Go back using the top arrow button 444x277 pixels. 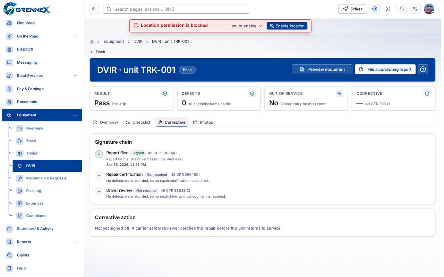coord(94,9)
